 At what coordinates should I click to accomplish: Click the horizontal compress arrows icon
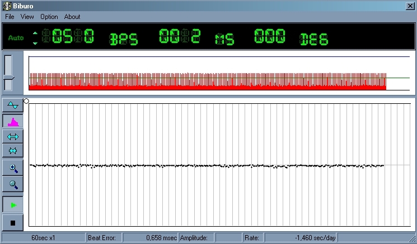pos(13,151)
